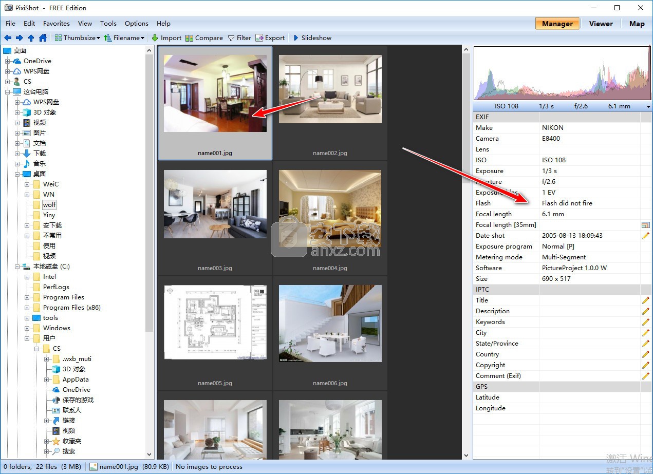The image size is (653, 474).
Task: Click the histogram graph
Action: [x=563, y=73]
